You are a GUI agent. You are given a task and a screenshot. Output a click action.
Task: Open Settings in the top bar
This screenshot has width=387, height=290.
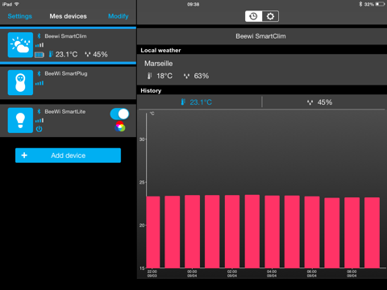[20, 16]
